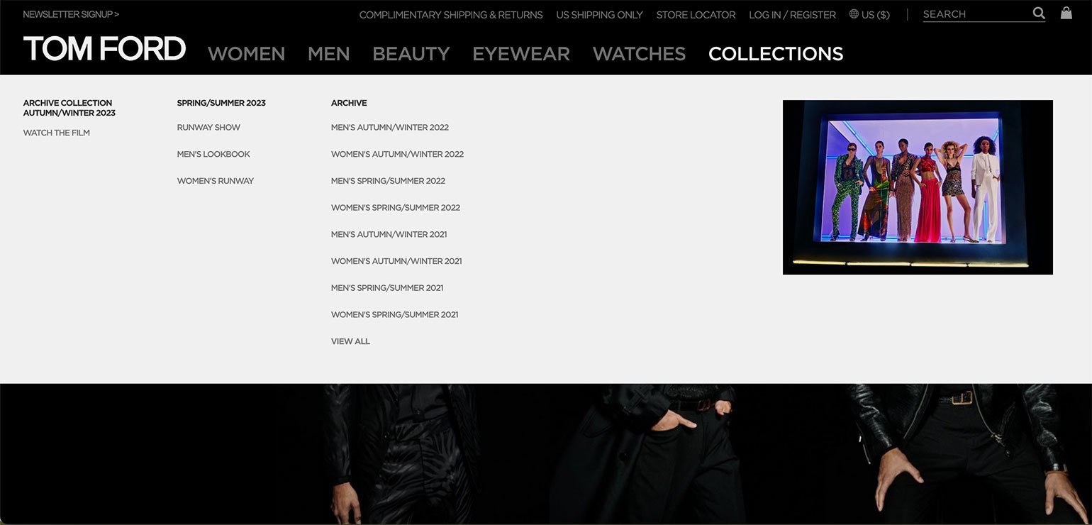The height and width of the screenshot is (525, 1092).
Task: Click the globe icon beside US ($)
Action: point(854,14)
